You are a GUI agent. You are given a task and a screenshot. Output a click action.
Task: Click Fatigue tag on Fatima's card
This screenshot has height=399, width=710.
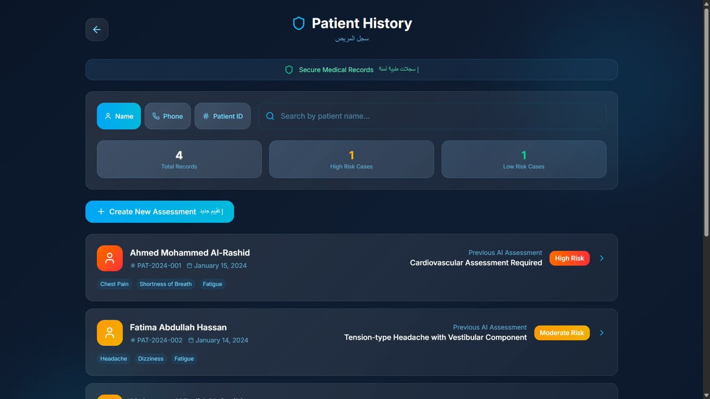click(x=184, y=359)
